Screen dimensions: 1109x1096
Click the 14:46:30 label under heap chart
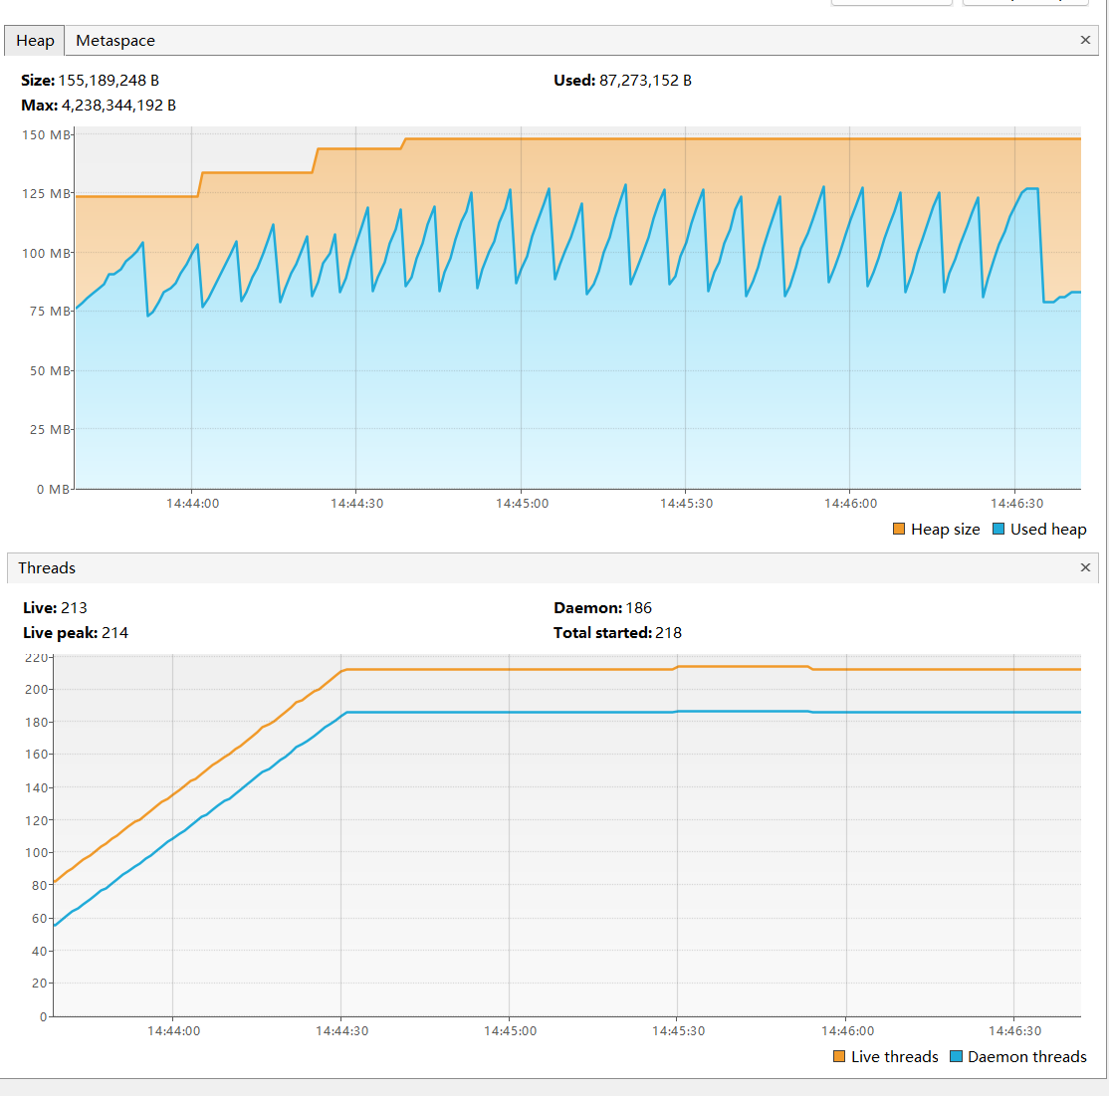1016,504
